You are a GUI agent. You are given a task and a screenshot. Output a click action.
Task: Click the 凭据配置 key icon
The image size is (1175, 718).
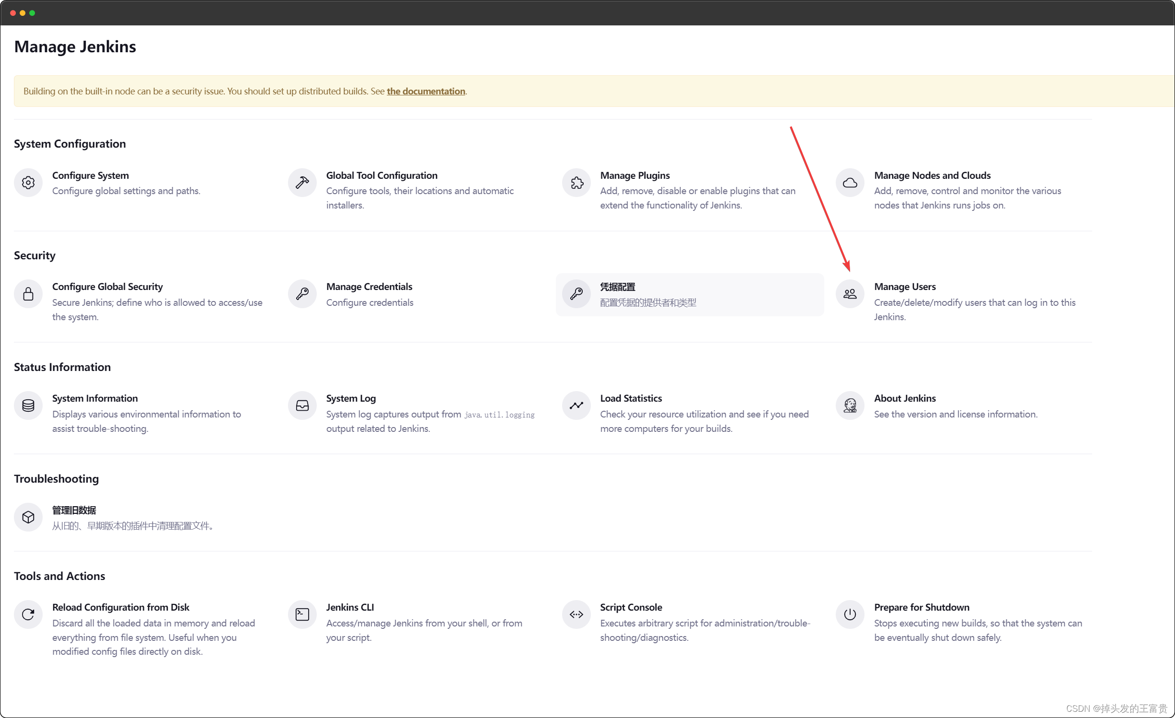point(576,294)
